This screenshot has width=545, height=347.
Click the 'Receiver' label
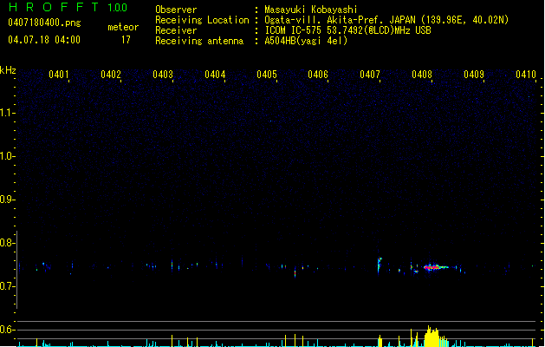[x=176, y=30]
